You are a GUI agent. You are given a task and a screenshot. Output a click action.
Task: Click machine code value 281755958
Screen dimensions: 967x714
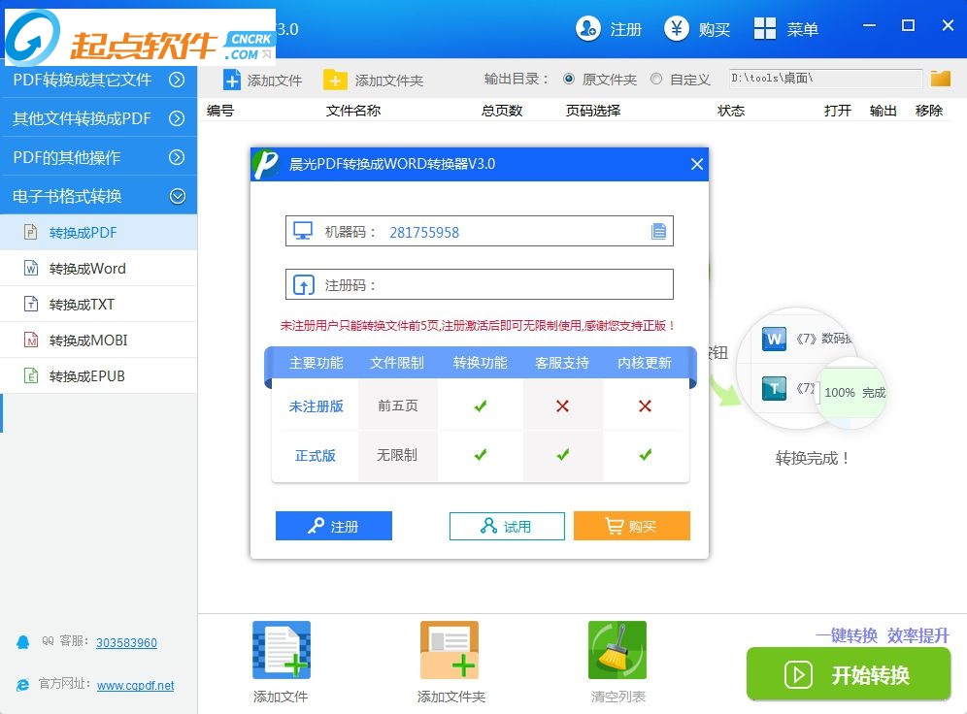coord(424,232)
